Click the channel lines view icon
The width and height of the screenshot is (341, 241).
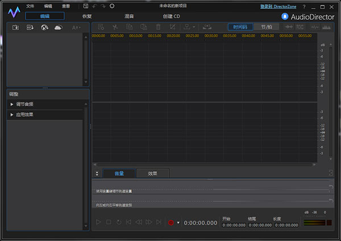pos(300,27)
